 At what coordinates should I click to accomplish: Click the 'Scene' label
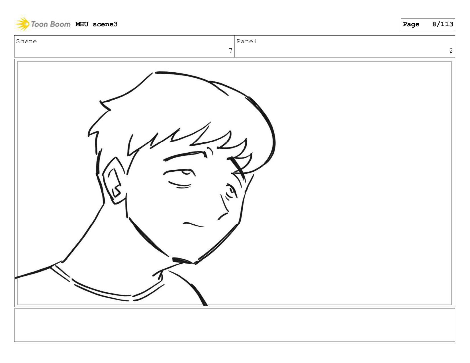(x=26, y=42)
